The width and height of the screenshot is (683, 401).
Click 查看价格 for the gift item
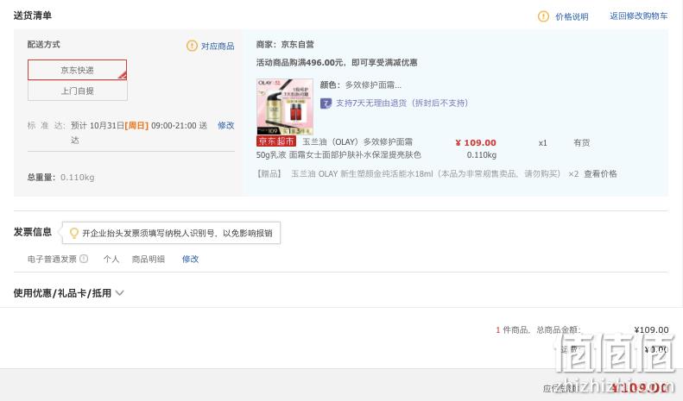600,173
